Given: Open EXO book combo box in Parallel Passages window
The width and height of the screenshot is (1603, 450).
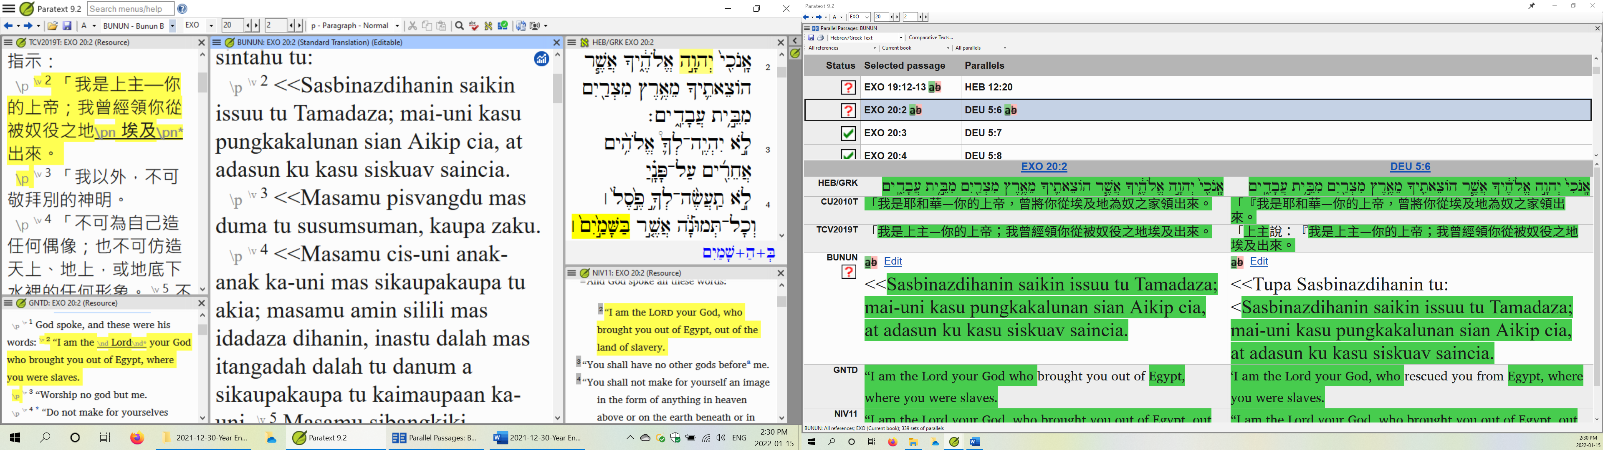Looking at the screenshot, I should point(860,17).
